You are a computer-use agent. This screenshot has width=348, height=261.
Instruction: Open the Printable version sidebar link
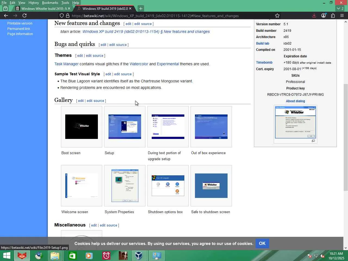click(x=20, y=23)
